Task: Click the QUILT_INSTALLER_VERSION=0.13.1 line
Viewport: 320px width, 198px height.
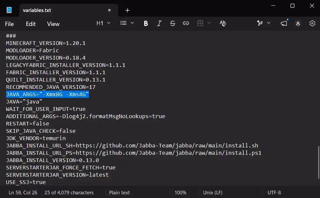Action: click(56, 80)
